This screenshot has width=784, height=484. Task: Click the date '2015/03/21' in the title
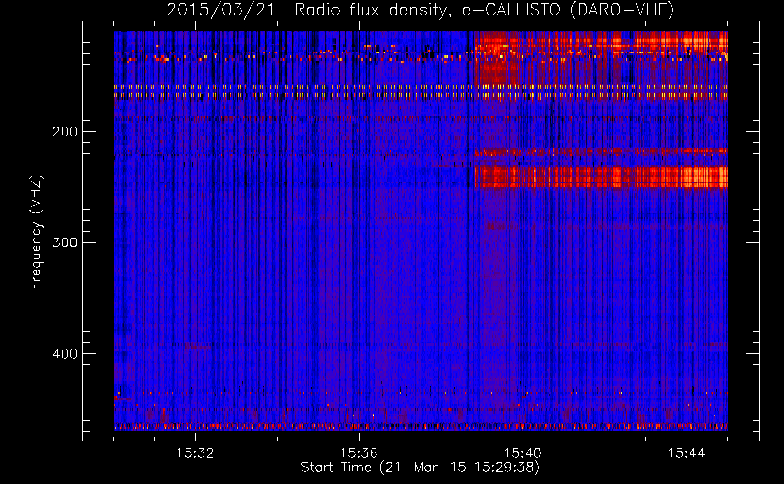(220, 10)
